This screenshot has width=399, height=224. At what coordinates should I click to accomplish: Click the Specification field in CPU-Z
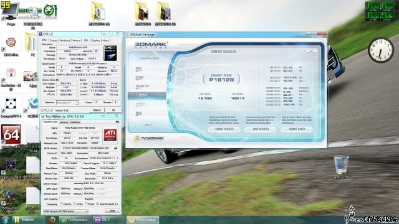[x=88, y=63]
